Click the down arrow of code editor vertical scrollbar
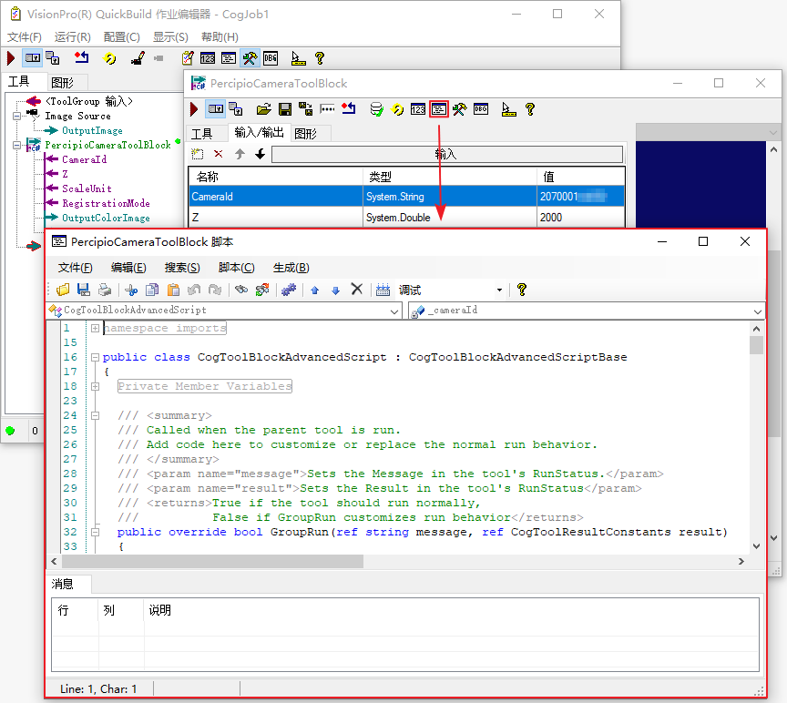This screenshot has width=787, height=703. (756, 546)
